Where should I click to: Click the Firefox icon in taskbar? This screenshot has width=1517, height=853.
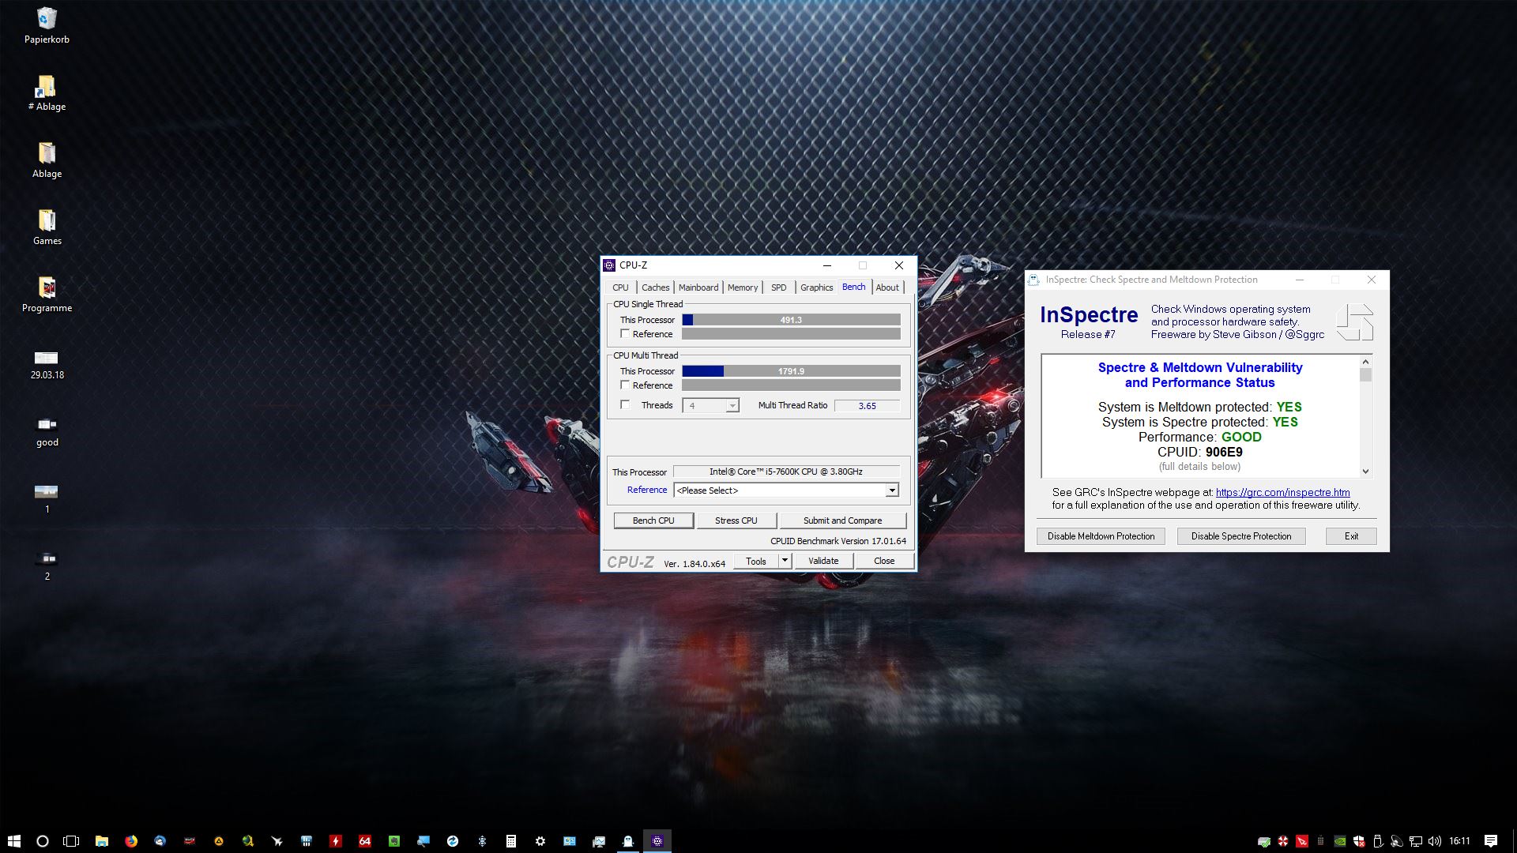point(131,841)
